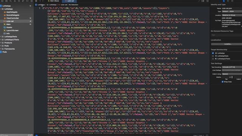Click the blue icon at the editor bottom left

(x=37, y=135)
